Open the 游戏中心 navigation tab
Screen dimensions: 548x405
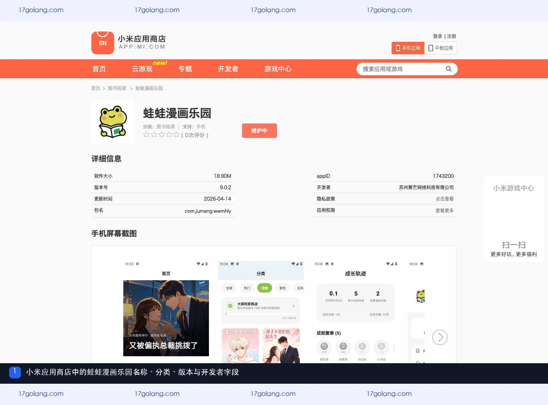(278, 69)
